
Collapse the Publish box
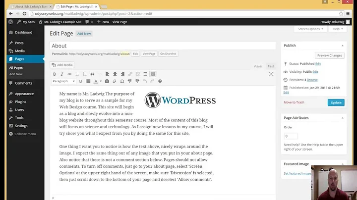343,46
